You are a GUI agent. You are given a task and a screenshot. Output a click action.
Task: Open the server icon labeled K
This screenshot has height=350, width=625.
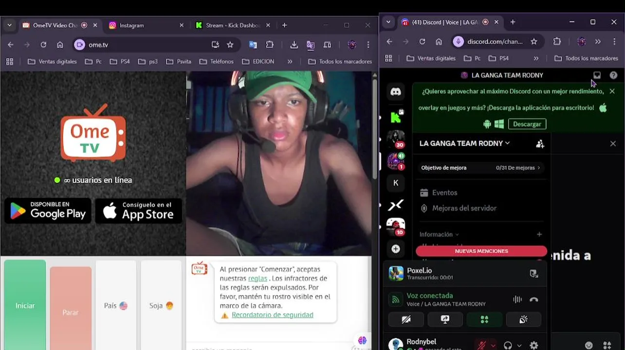(x=396, y=183)
